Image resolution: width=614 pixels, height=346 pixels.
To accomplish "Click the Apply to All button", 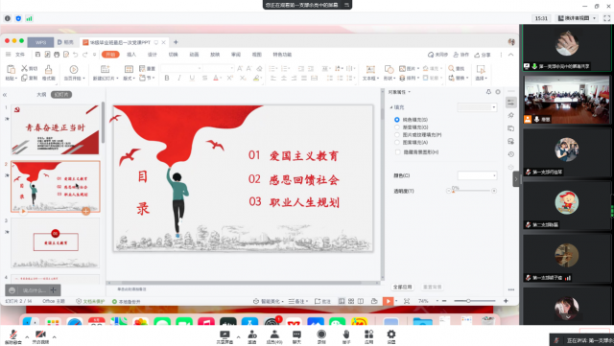I will 402,287.
